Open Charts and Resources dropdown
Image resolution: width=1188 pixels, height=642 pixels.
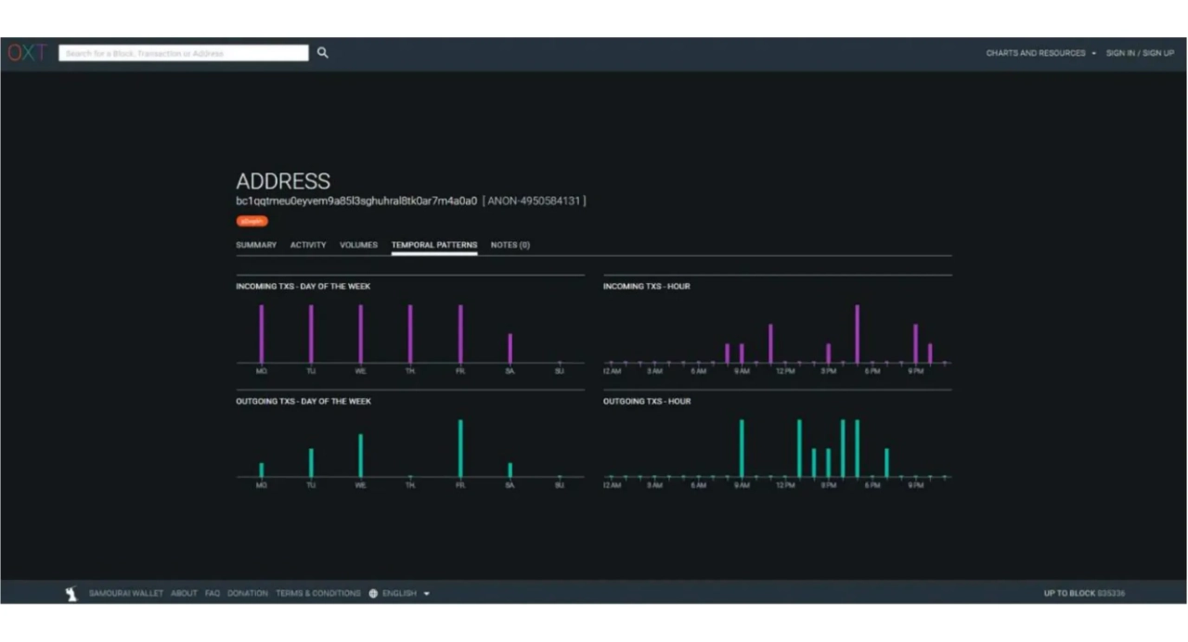1040,53
